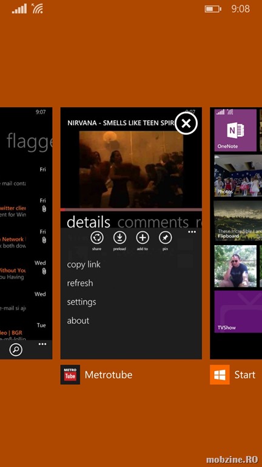This screenshot has width=262, height=467.
Task: Open more options dots in mail app
Action: pyautogui.click(x=42, y=344)
